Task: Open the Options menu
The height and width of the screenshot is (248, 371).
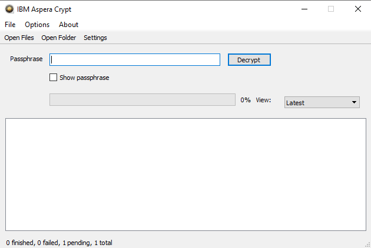Action: point(37,25)
